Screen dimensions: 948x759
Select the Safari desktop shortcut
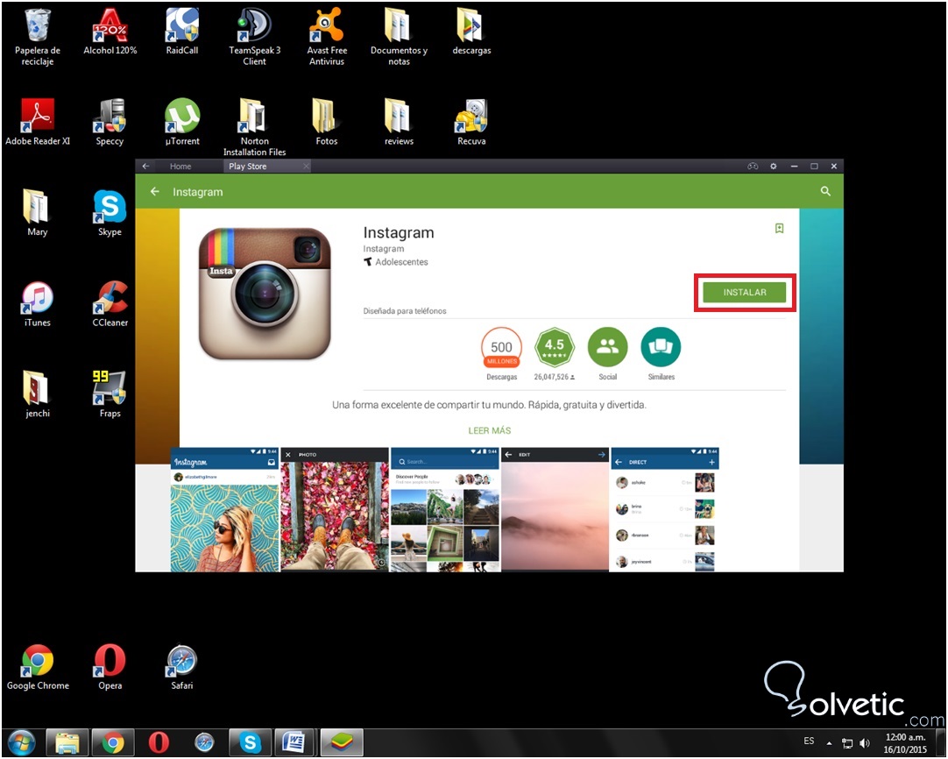182,667
